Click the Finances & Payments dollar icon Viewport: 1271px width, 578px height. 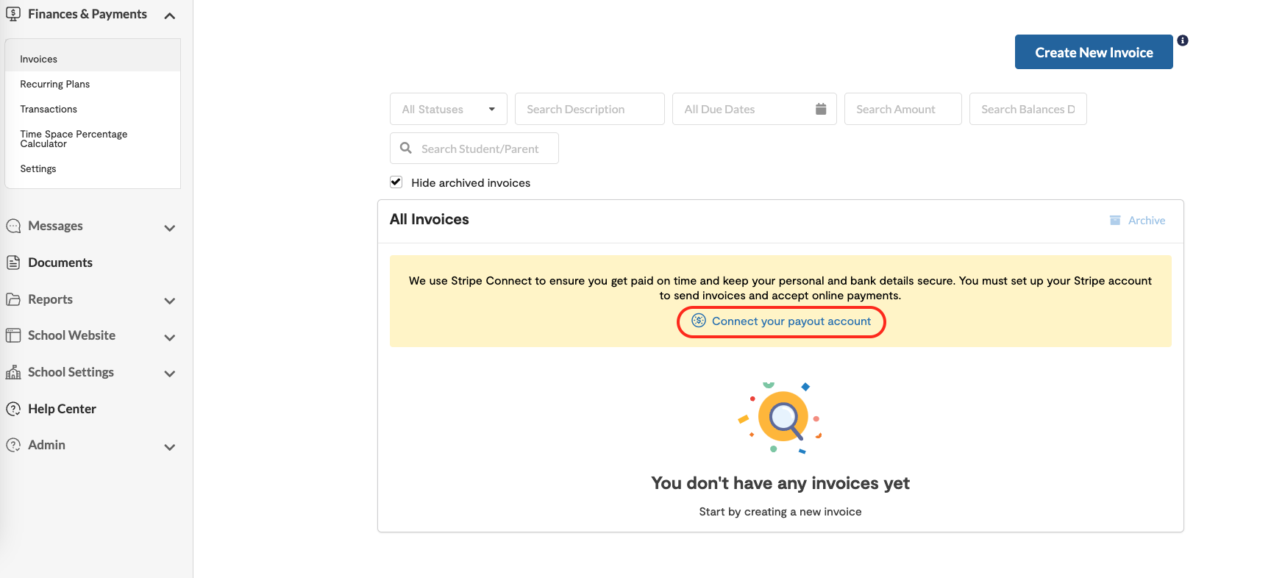tap(13, 14)
